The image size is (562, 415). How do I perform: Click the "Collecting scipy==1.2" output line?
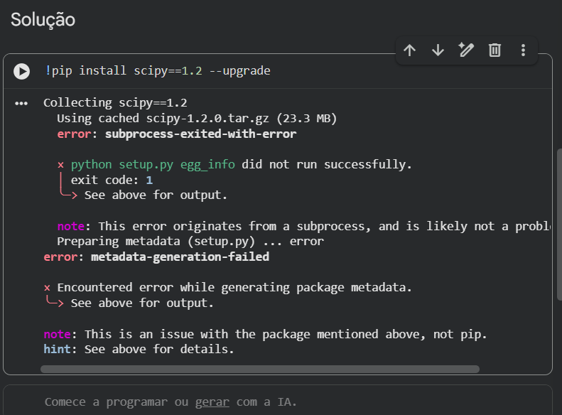(x=114, y=102)
